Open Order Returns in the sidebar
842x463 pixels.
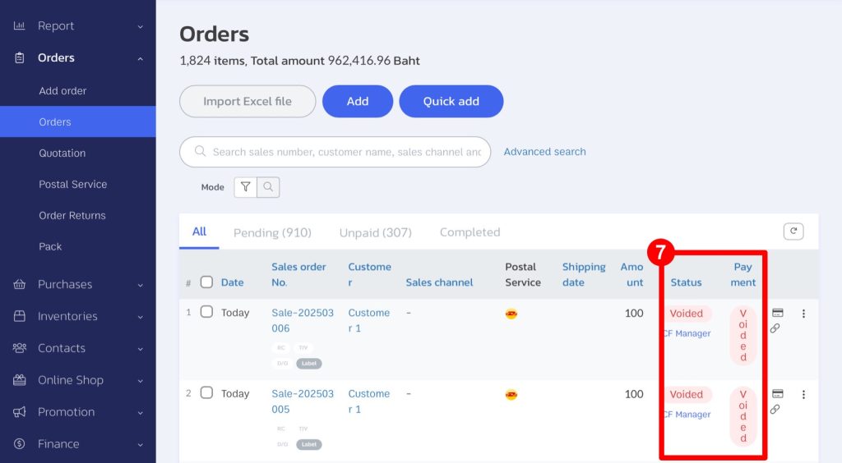pos(72,215)
